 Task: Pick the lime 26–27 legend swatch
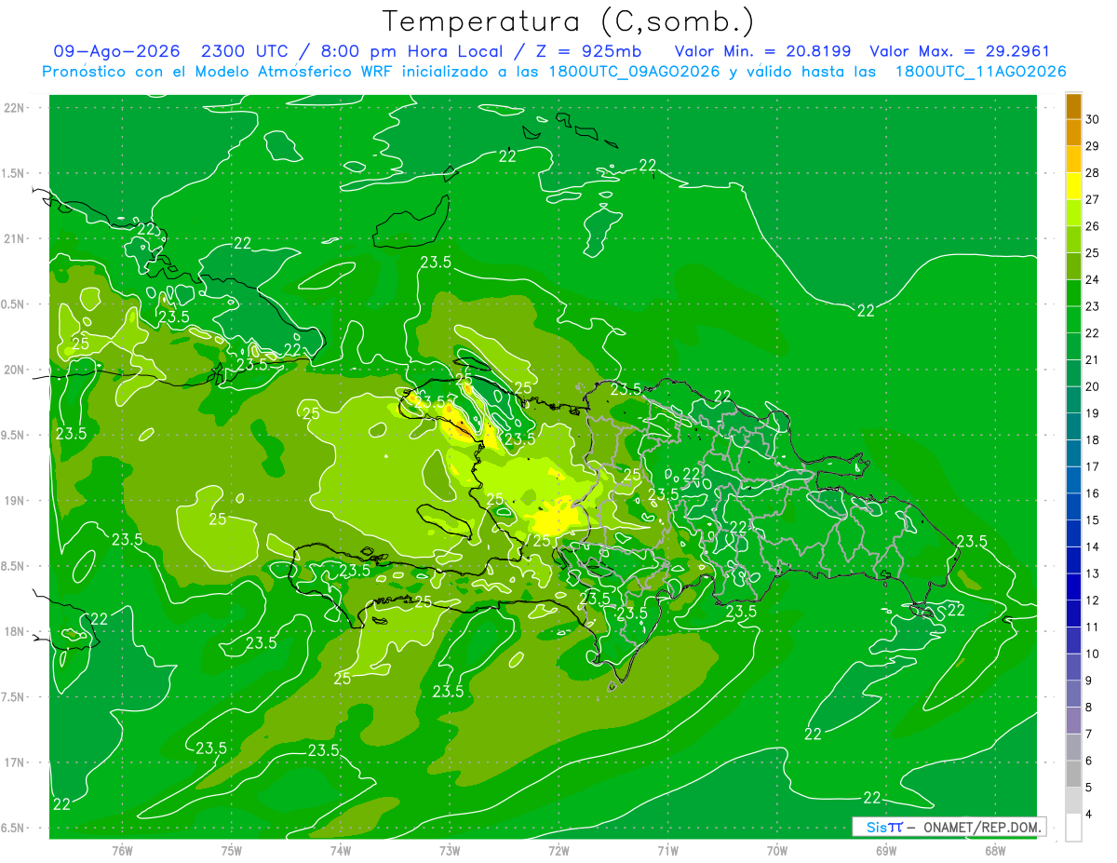pyautogui.click(x=1073, y=212)
